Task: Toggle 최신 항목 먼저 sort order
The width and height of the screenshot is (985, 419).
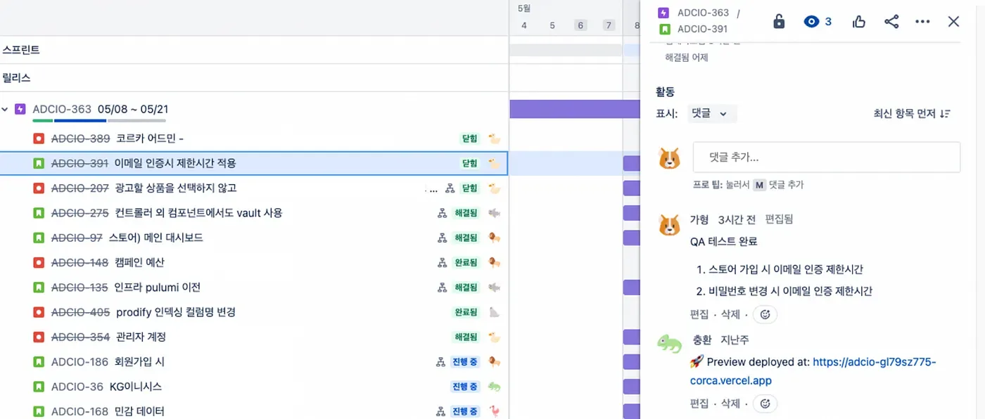Action: click(x=913, y=114)
